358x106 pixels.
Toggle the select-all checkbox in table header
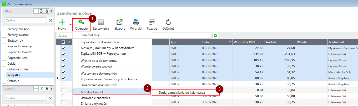coord(63,42)
